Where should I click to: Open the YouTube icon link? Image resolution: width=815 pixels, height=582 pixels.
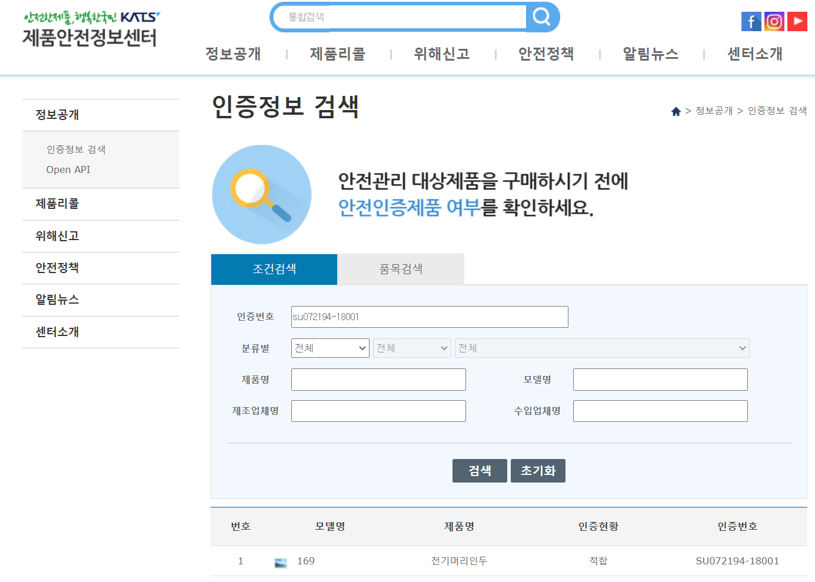797,22
